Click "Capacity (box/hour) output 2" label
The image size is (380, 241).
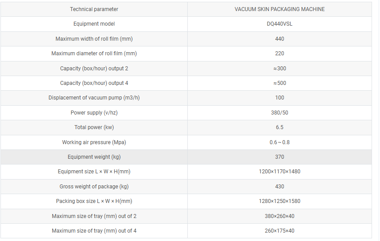(x=94, y=69)
